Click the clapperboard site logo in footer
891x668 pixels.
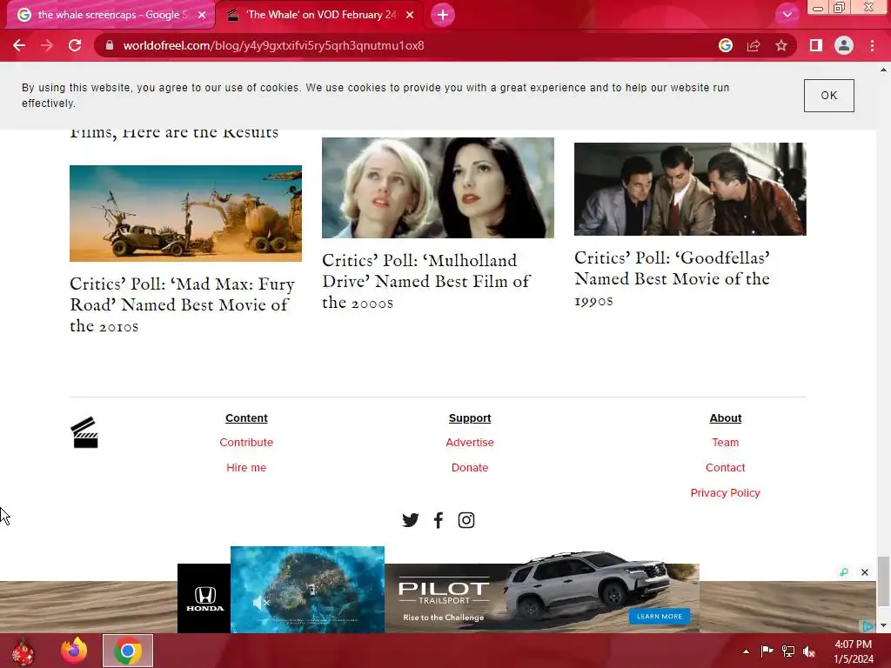click(84, 432)
